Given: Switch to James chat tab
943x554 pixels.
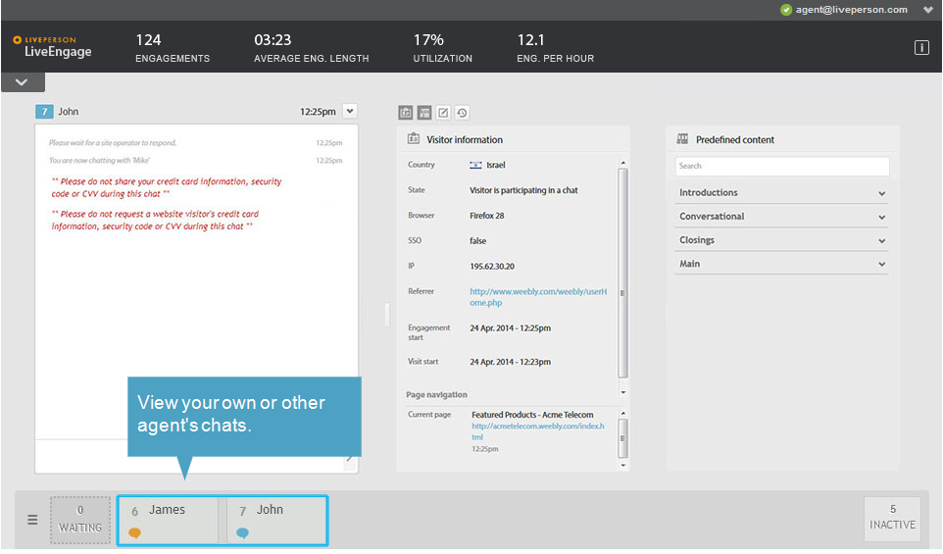Looking at the screenshot, I should click(x=169, y=521).
